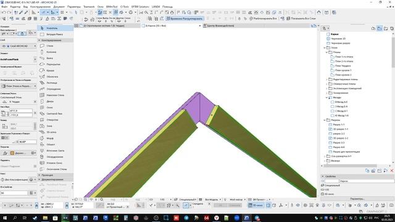Open План Чердака in Navigator
The width and height of the screenshot is (395, 222).
click(x=343, y=66)
